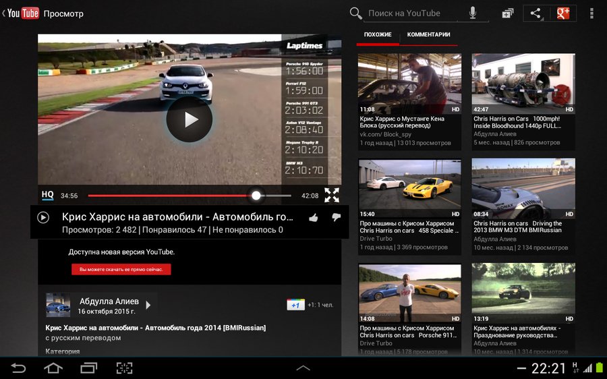Focus the 'Поиск на YouTube' search field
Screen dimensions: 607x379
(410, 13)
